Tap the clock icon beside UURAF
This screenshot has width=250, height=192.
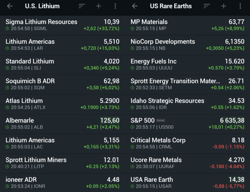[x=132, y=167]
